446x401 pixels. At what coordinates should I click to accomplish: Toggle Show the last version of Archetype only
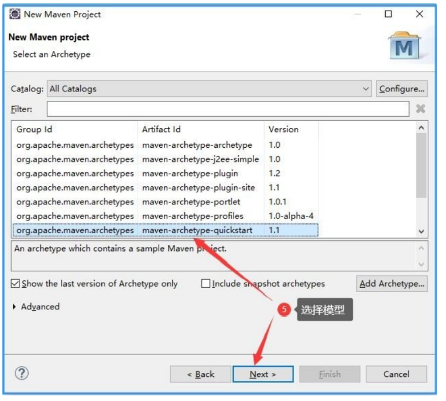(15, 283)
